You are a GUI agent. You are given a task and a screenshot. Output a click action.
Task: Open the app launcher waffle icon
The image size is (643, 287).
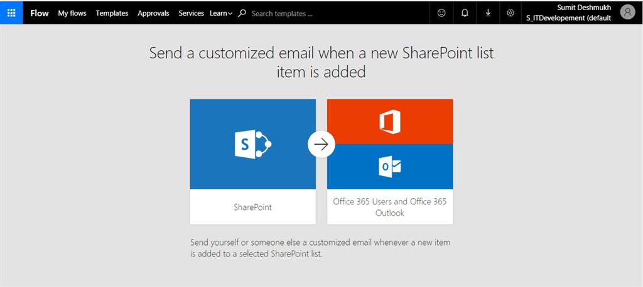11,13
